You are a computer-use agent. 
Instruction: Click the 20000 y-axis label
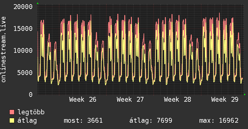point(23,7)
